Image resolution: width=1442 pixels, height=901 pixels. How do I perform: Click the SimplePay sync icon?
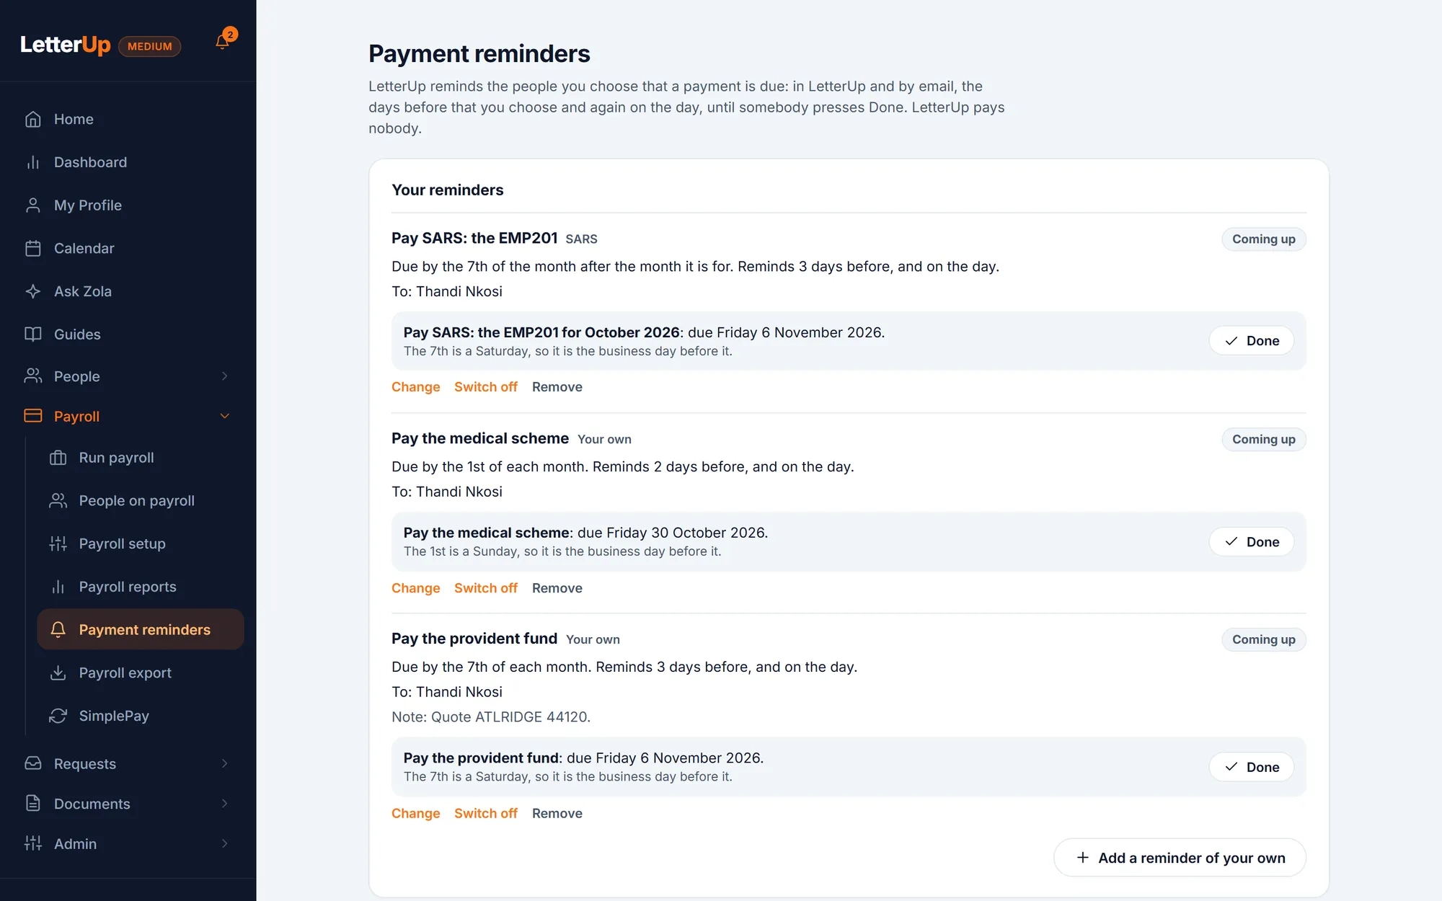58,716
